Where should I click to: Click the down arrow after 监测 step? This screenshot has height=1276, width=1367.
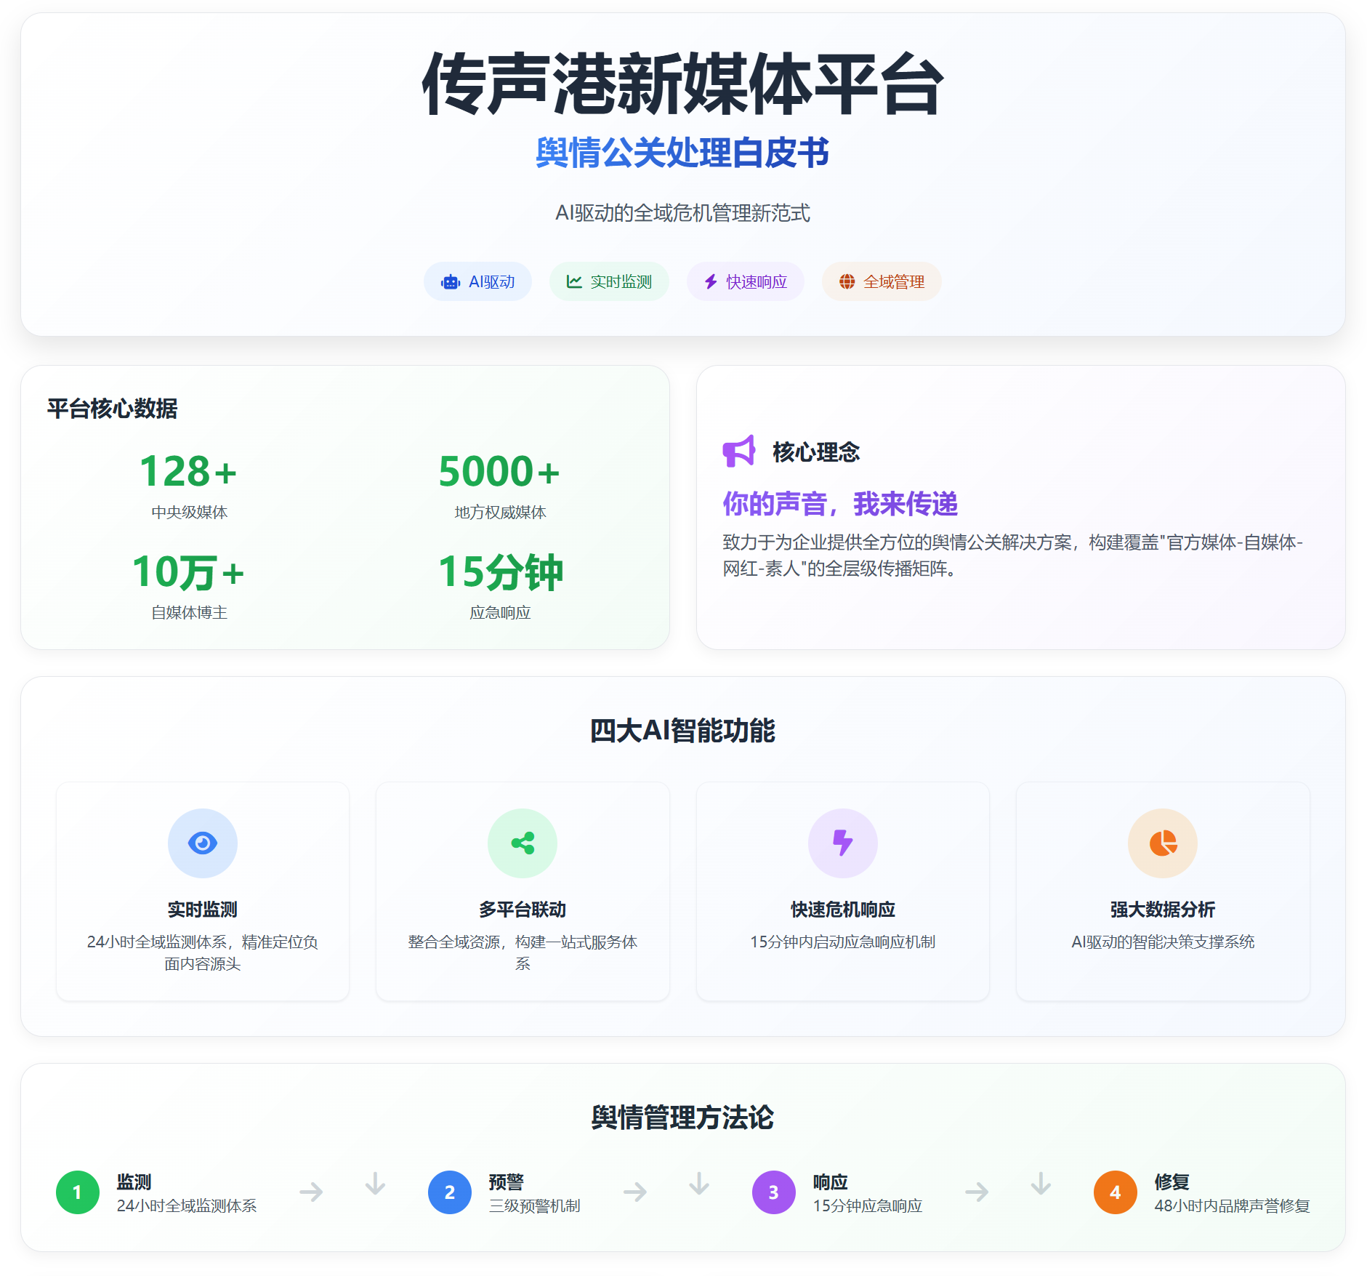[x=375, y=1184]
